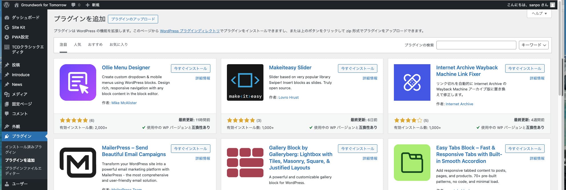This screenshot has height=190, width=566.
Task: Open the 外観 section
Action: tap(17, 126)
